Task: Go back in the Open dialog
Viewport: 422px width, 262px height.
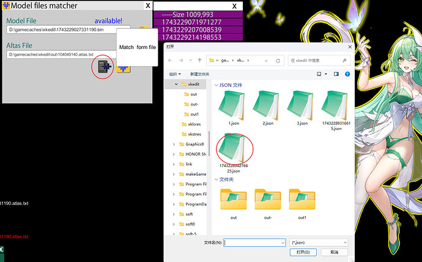Action: [170, 61]
